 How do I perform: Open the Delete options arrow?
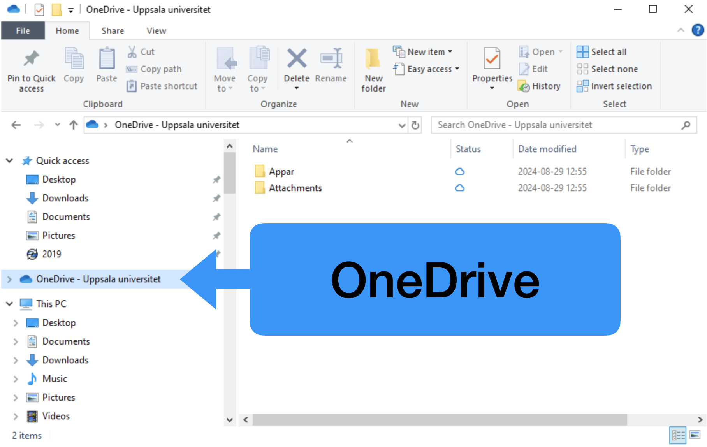297,88
